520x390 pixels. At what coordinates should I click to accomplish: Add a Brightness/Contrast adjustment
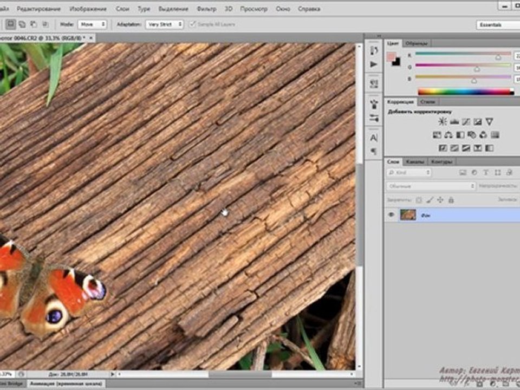(x=442, y=122)
